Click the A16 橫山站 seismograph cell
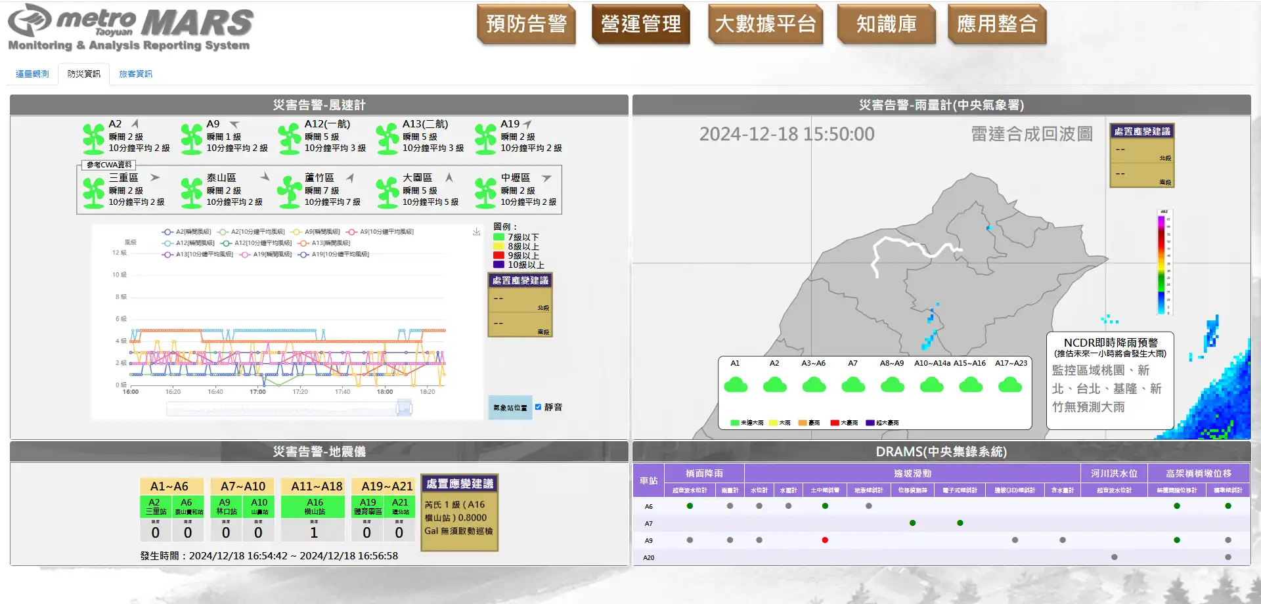 pos(315,506)
